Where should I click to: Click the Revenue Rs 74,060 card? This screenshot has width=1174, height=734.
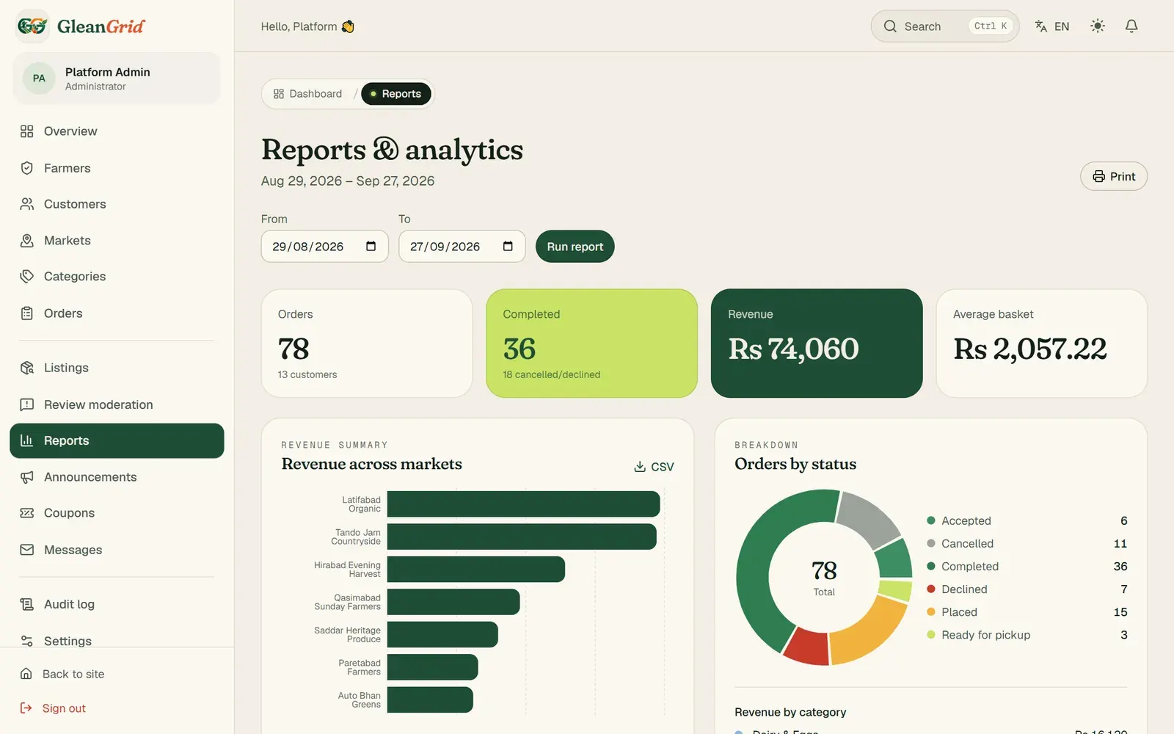pos(817,344)
